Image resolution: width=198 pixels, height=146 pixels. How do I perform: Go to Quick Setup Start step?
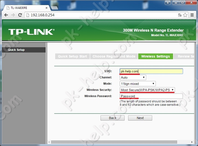click(72, 56)
